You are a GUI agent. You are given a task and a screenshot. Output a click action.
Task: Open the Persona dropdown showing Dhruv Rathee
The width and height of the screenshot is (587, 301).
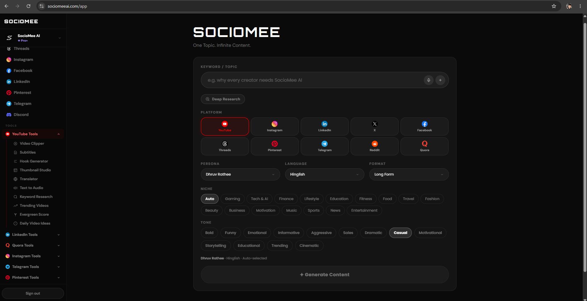(240, 174)
